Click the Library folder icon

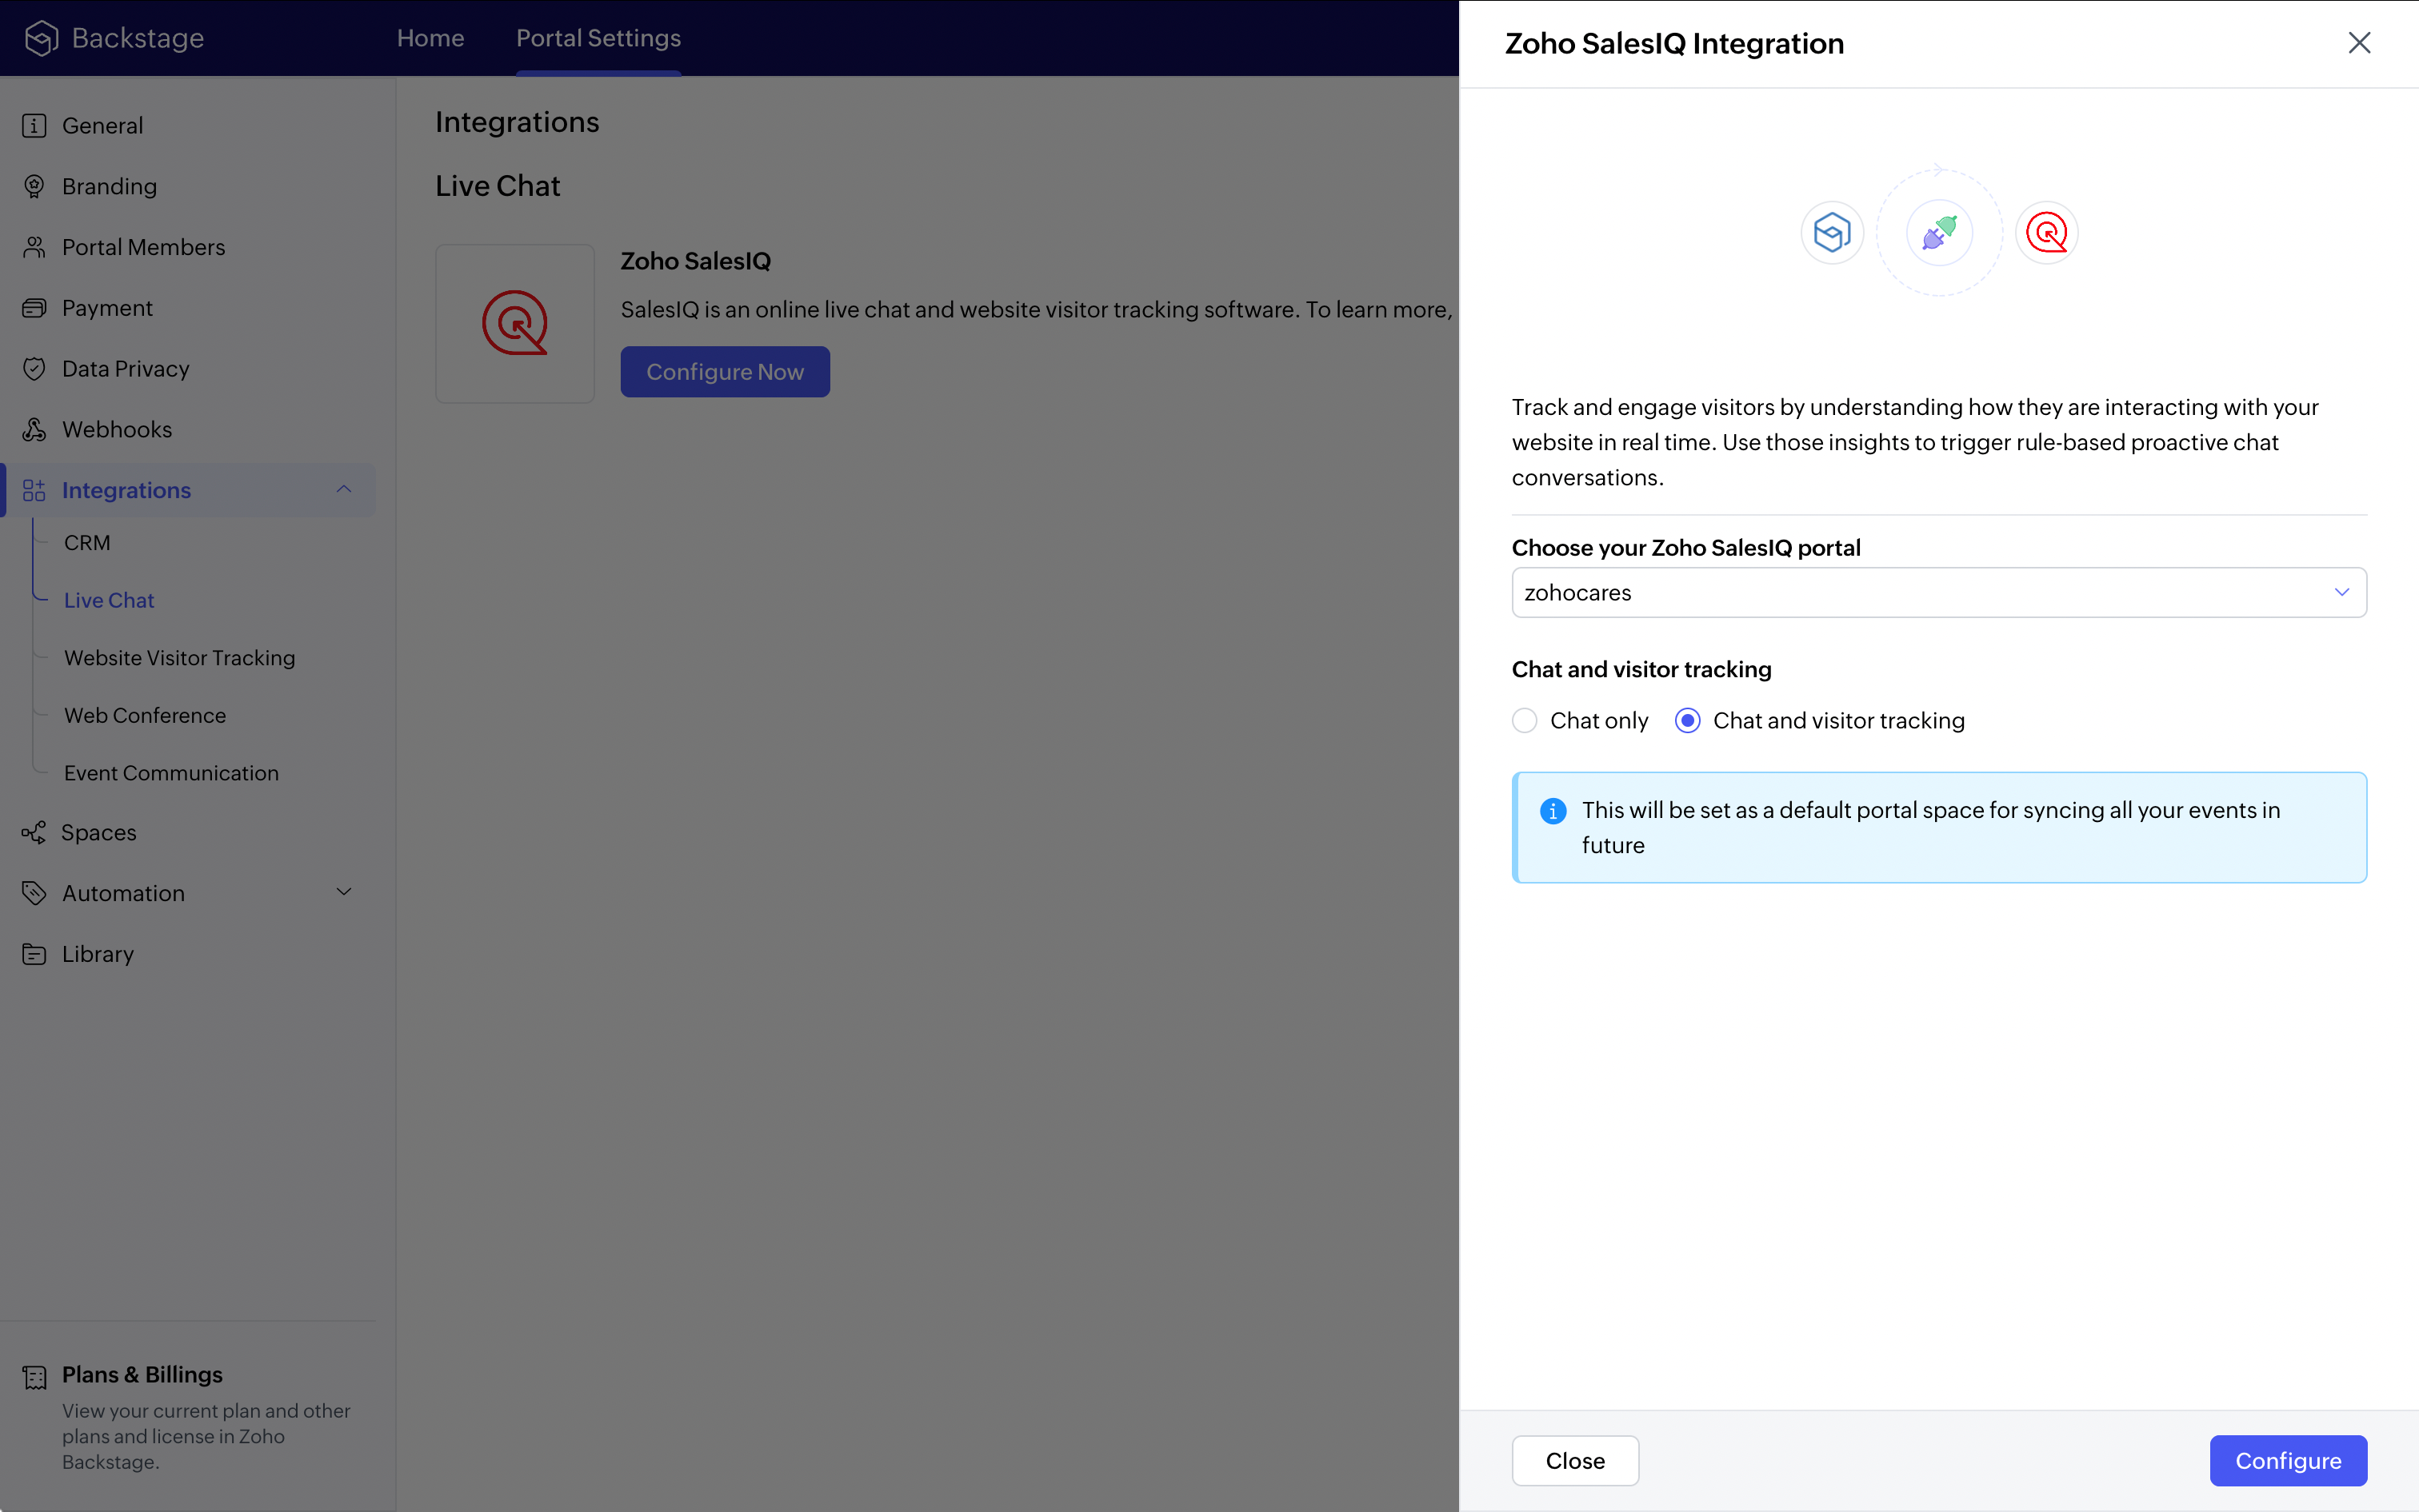(34, 954)
